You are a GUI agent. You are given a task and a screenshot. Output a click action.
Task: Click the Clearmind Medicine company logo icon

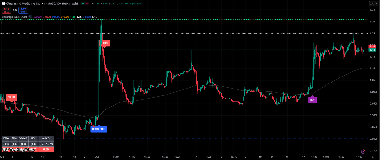click(3, 3)
